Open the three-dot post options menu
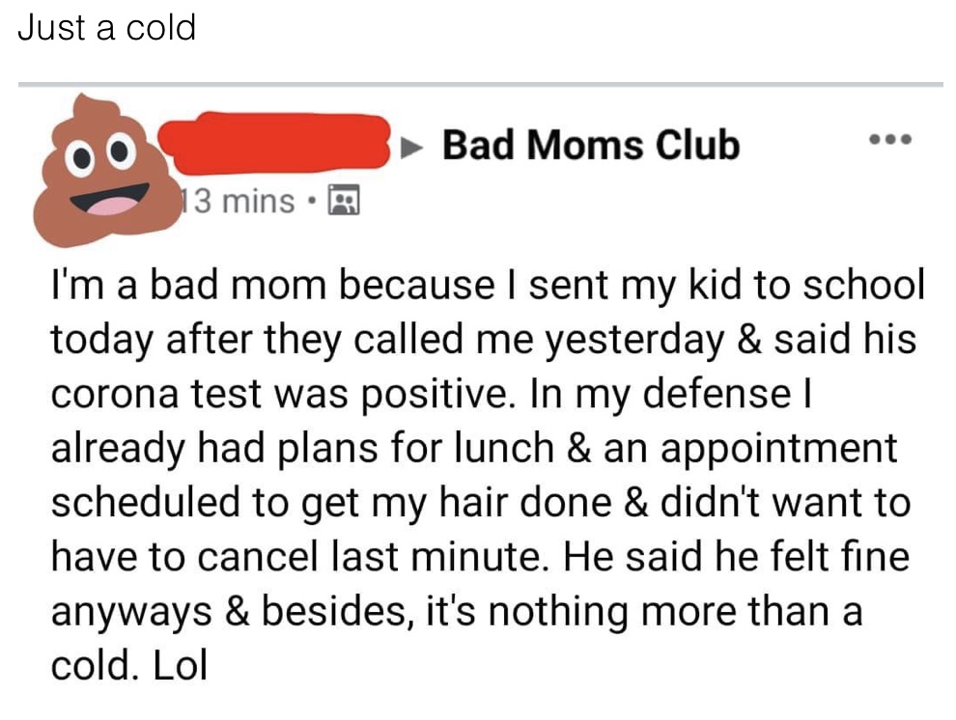Screen dimensions: 956x720 (x=890, y=140)
